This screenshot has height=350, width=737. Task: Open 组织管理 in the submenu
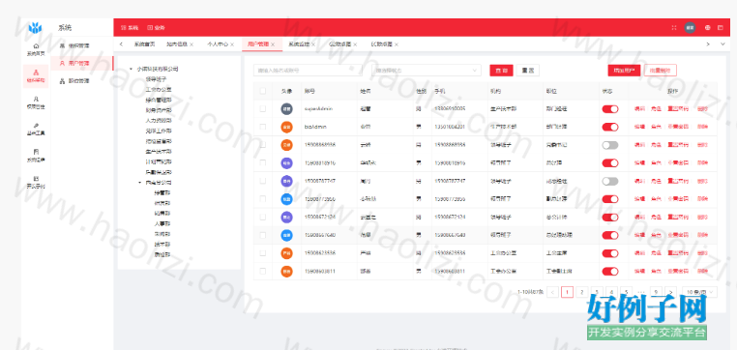74,45
